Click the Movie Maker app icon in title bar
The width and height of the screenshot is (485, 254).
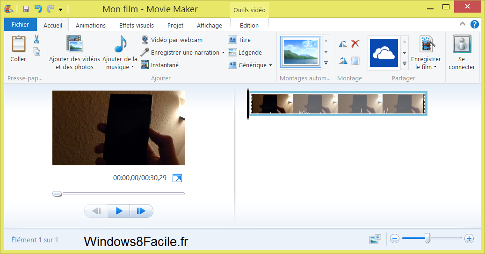9,9
